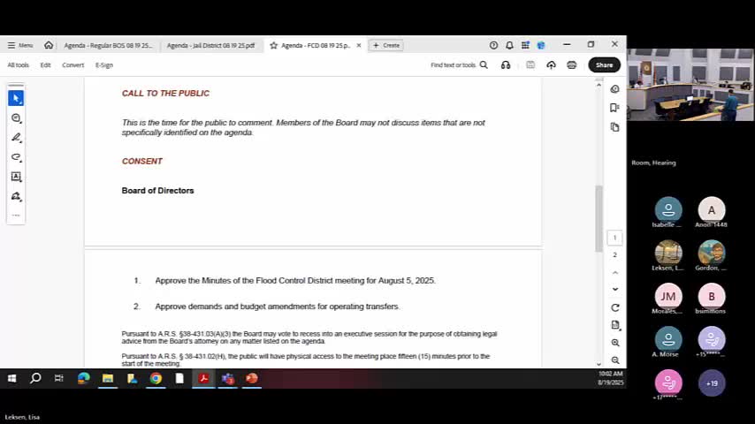Open Acrobat help icon
The image size is (755, 424).
click(x=493, y=45)
